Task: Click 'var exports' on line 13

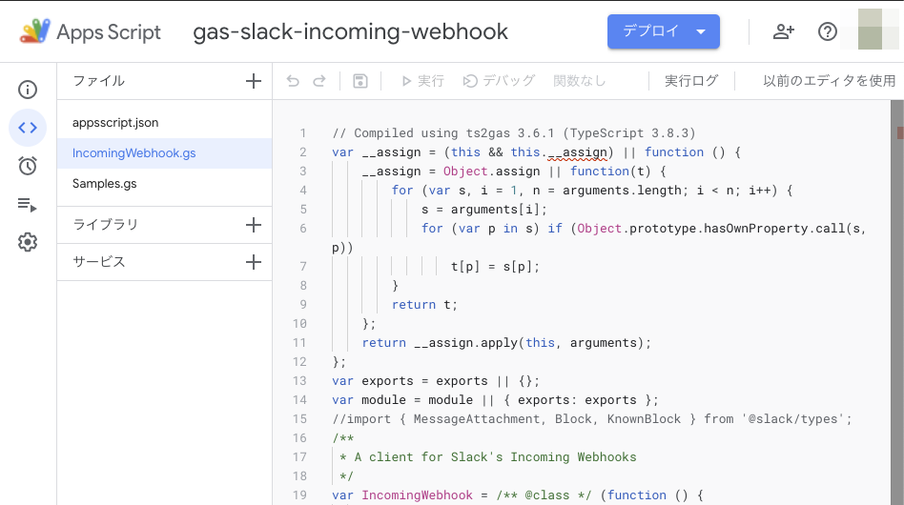Action: point(373,380)
